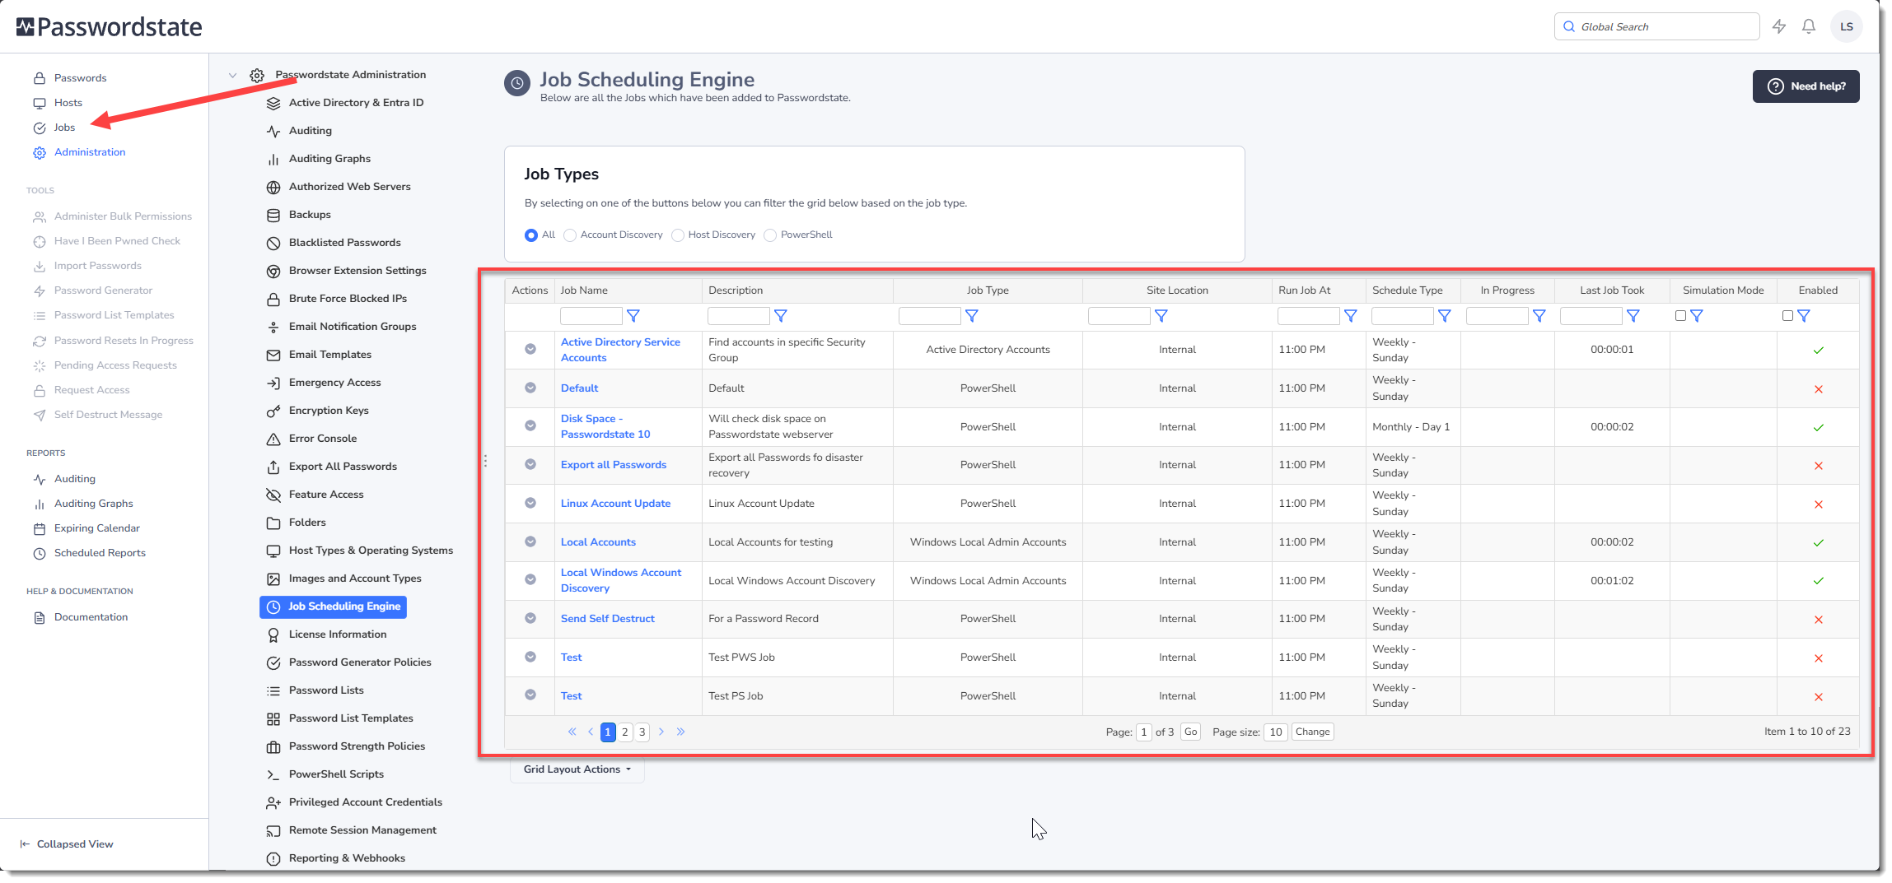1892x883 pixels.
Task: Open Privileged Account Credentials in admin tree
Action: 366,802
